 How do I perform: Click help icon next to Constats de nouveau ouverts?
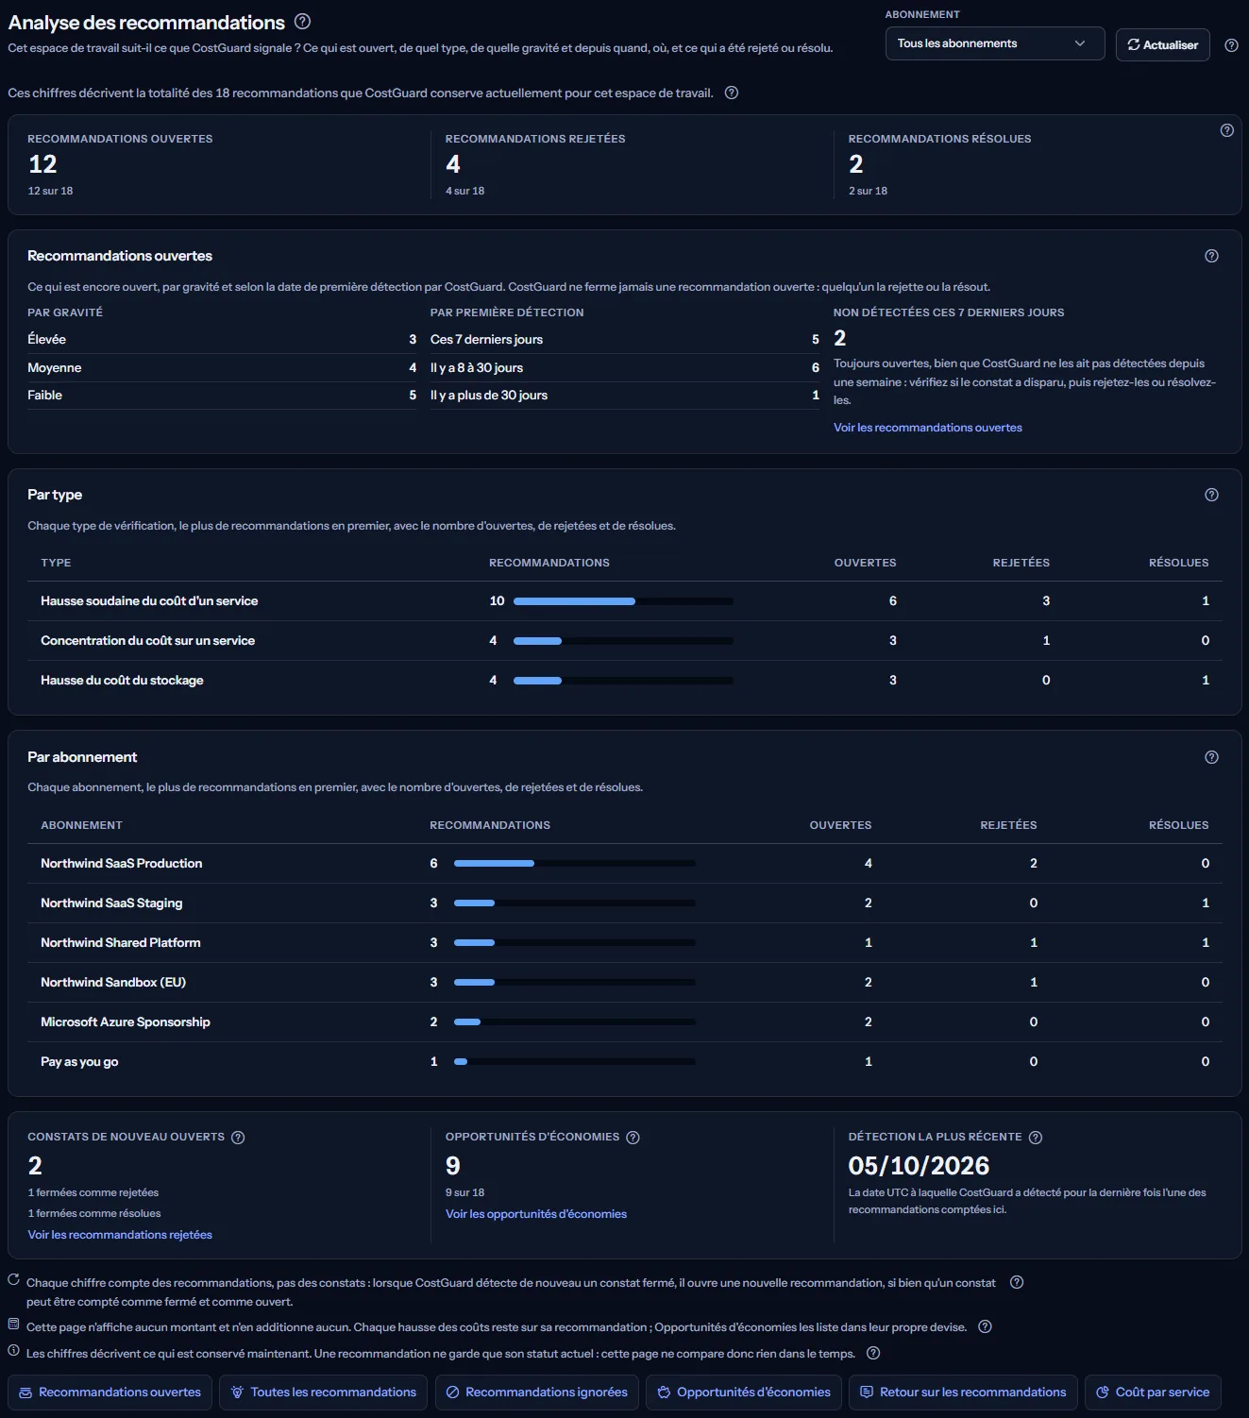(238, 1138)
